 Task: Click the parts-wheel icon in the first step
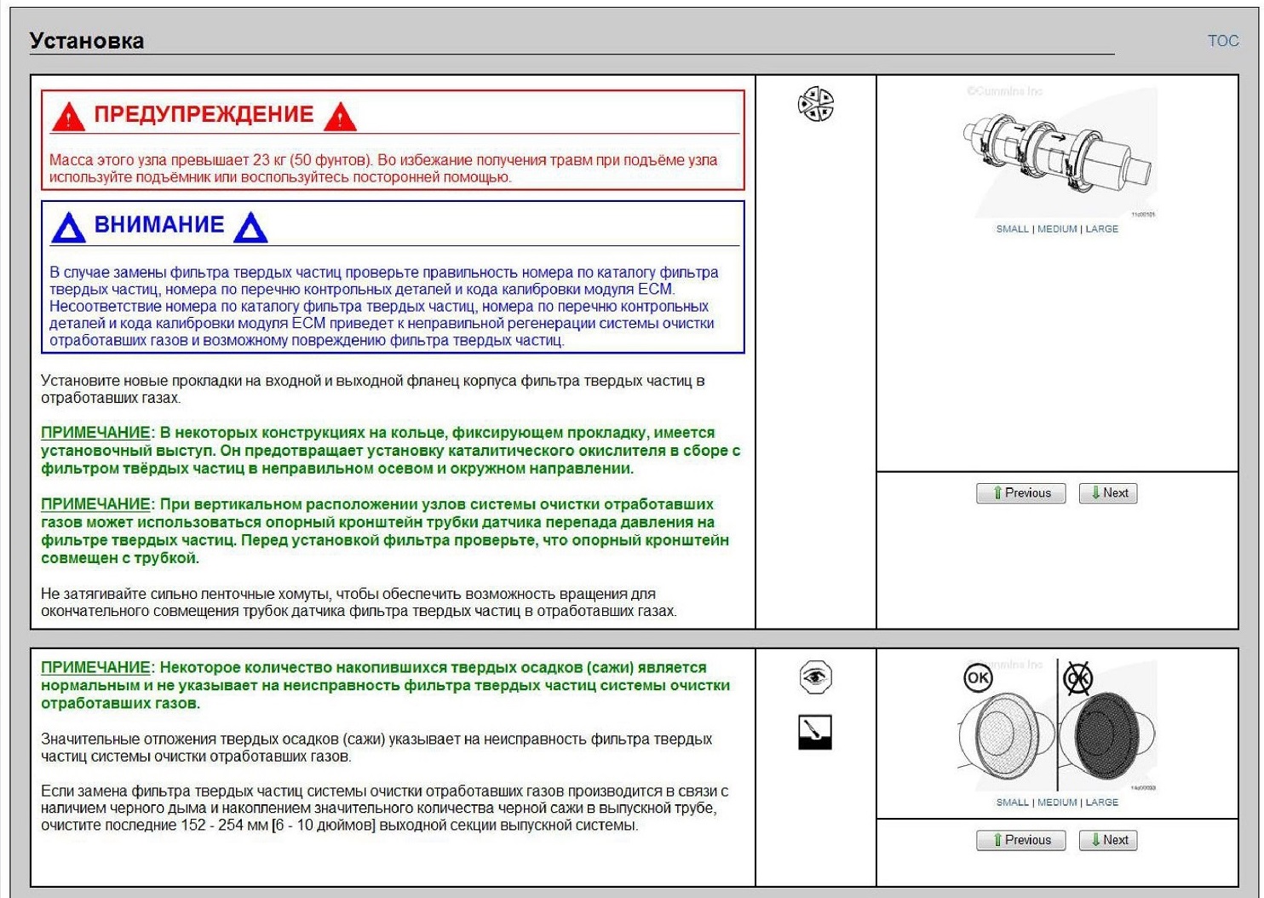815,104
